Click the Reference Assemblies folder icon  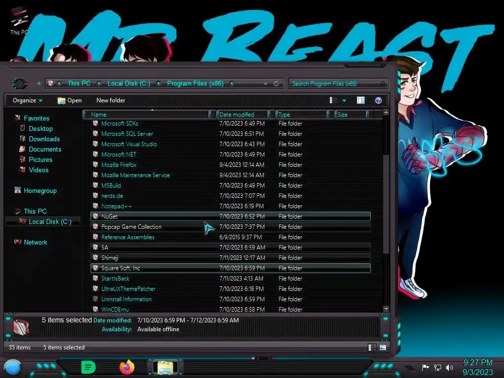(95, 237)
